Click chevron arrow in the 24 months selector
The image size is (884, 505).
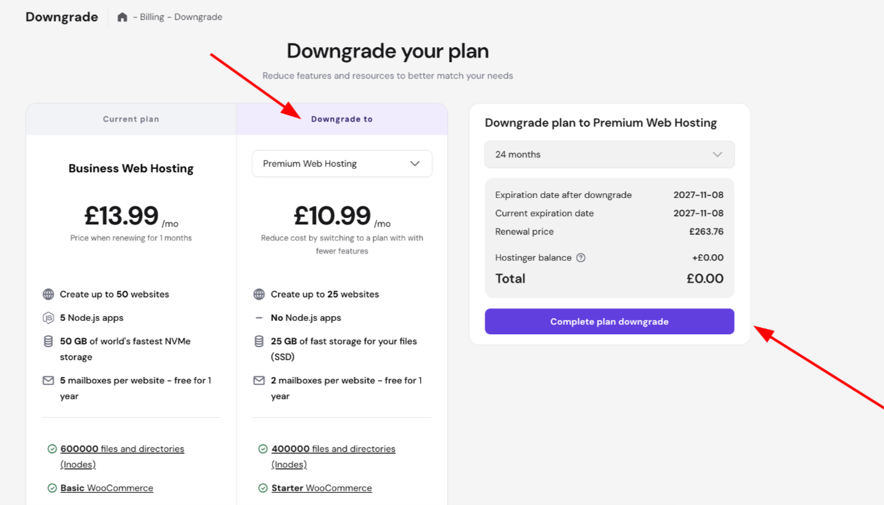[x=717, y=155]
